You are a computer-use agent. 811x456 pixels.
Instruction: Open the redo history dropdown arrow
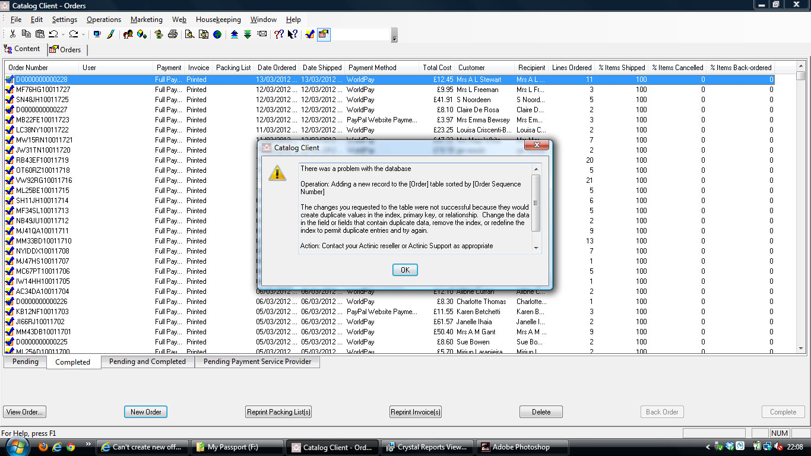(x=83, y=34)
